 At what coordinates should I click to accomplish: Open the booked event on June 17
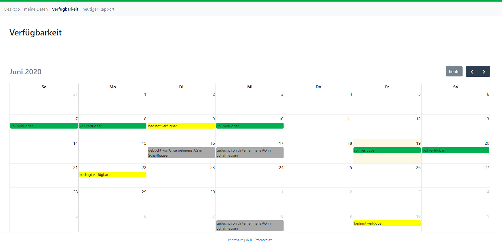point(250,153)
